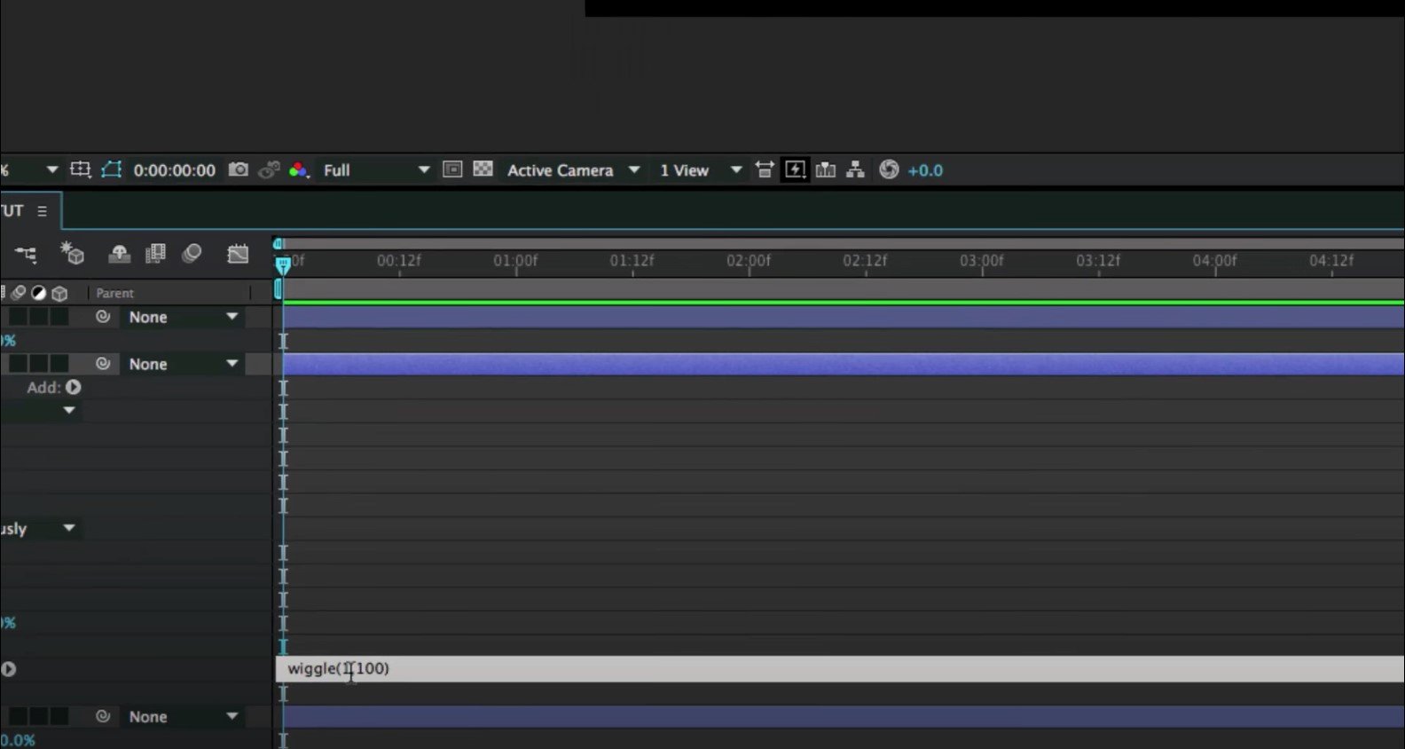
Task: Toggle region of interest icon
Action: [x=452, y=169]
